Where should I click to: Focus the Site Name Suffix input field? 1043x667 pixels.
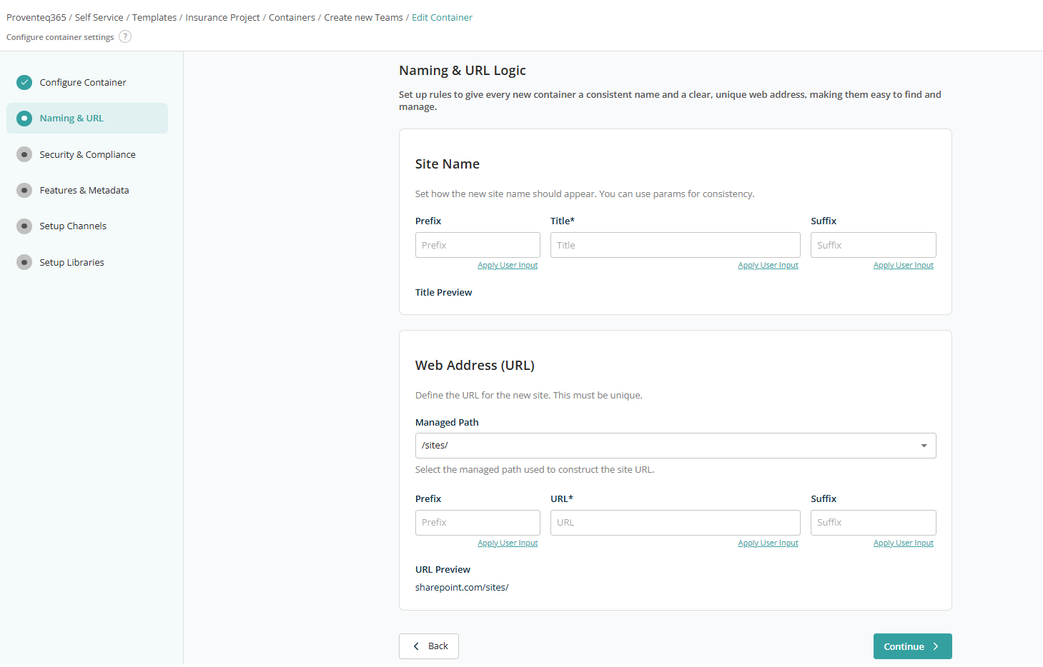click(874, 245)
